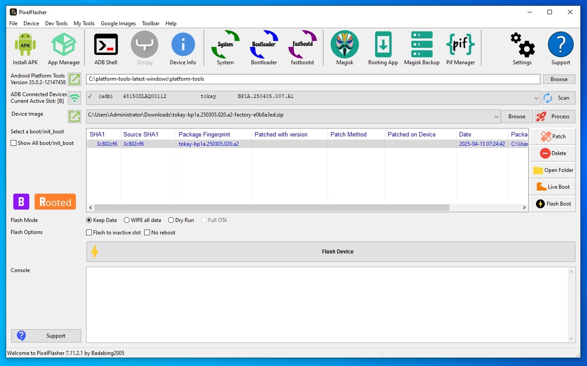Launch the App Manager
This screenshot has width=587, height=366.
pos(64,49)
